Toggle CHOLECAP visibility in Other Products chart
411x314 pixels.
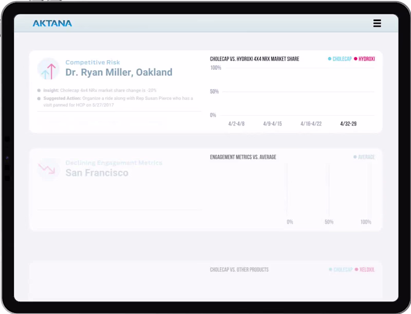pyautogui.click(x=331, y=269)
